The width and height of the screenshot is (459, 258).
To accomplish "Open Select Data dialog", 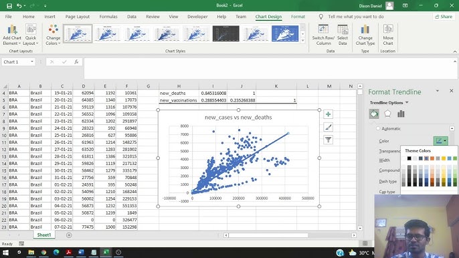I will tap(343, 35).
